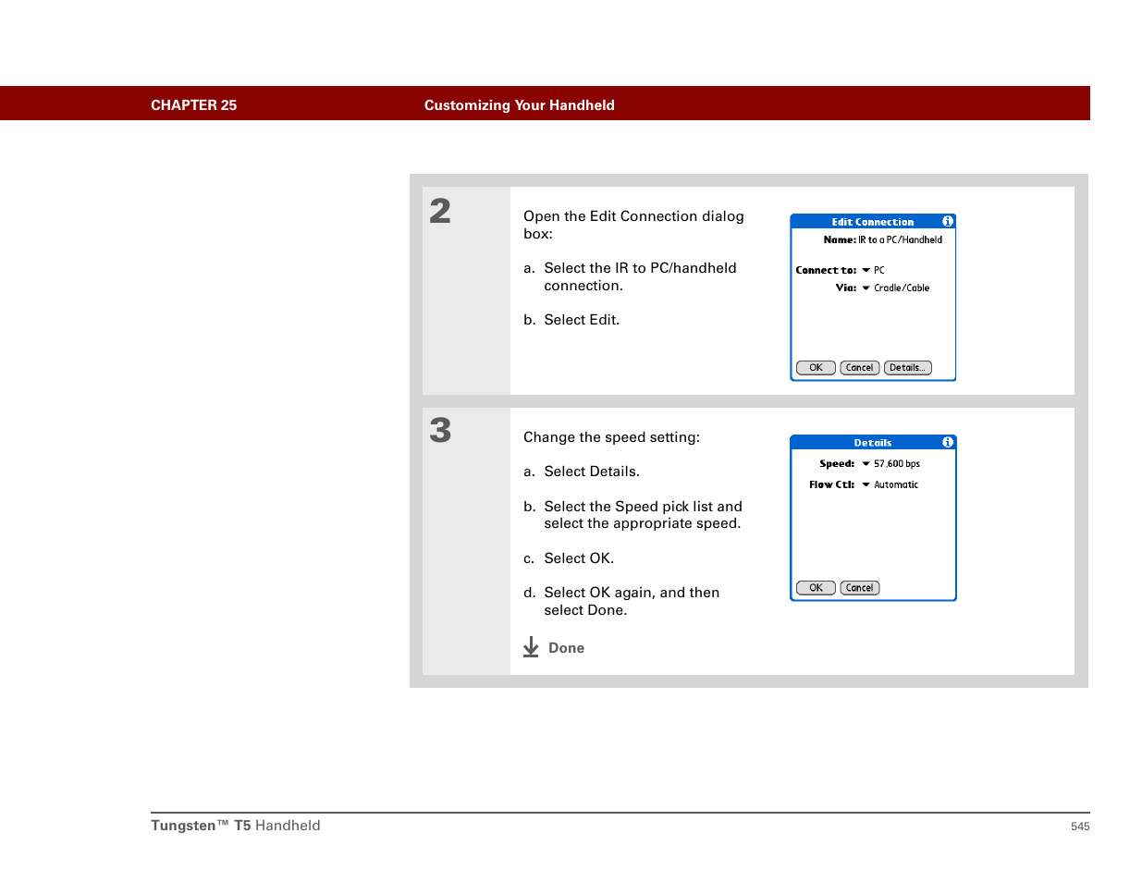
Task: Click the Details dialog title bar
Action: [x=873, y=443]
